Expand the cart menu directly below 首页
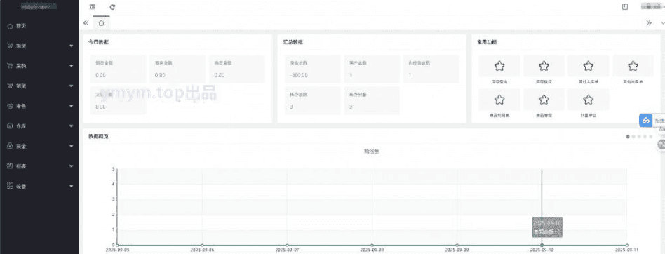The height and width of the screenshot is (254, 665). pos(39,46)
